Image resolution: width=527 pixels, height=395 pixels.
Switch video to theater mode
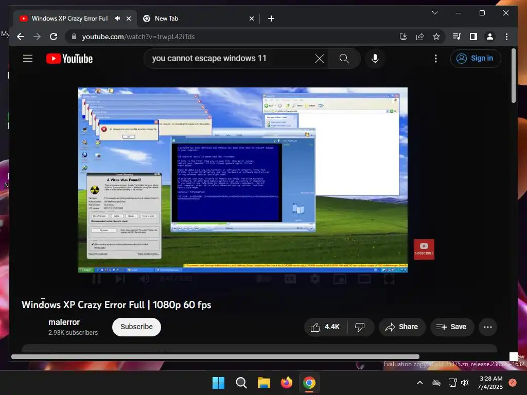click(x=364, y=279)
